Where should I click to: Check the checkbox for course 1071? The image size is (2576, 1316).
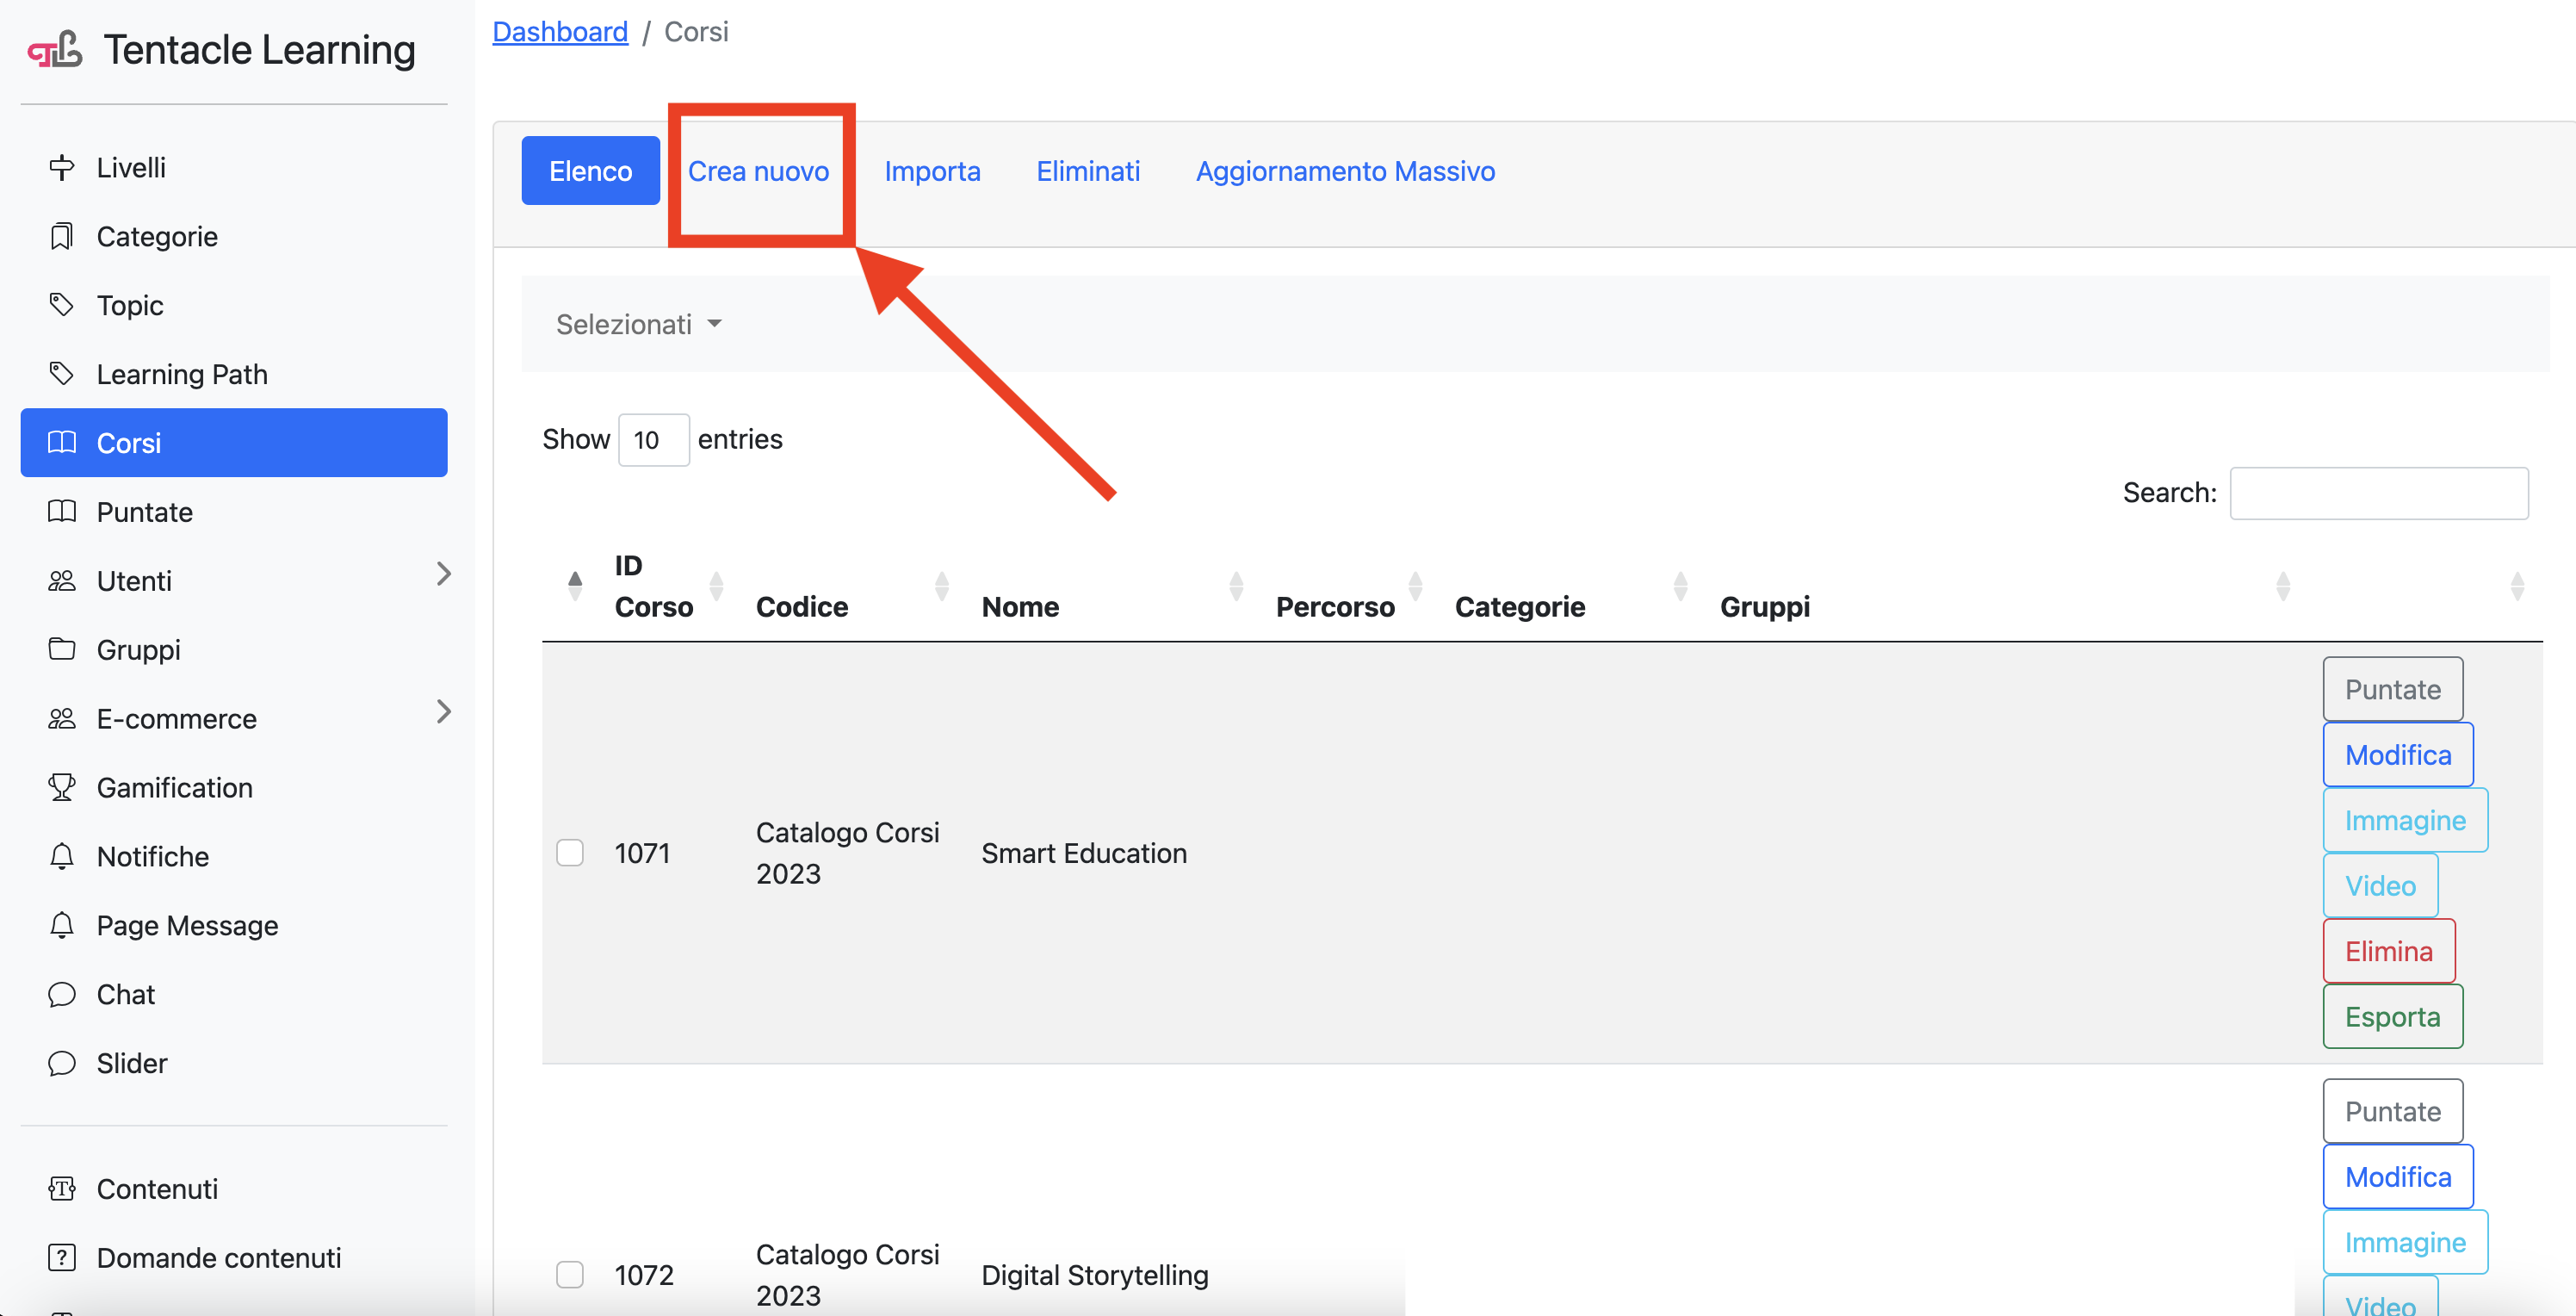(570, 853)
